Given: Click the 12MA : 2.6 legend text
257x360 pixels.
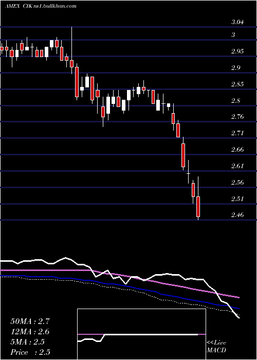Looking at the screenshot, I should tap(30, 332).
